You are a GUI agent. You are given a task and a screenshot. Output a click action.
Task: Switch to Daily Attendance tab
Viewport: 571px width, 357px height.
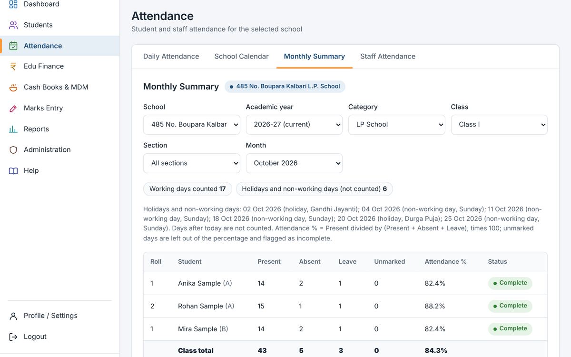point(171,56)
